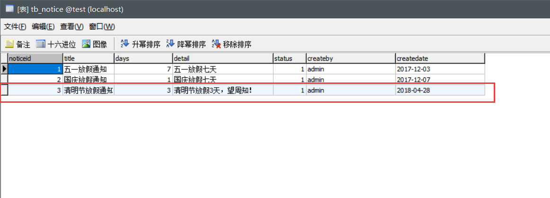Click createby admin in 清明节放假通知 row
The width and height of the screenshot is (550, 198).
(x=350, y=90)
